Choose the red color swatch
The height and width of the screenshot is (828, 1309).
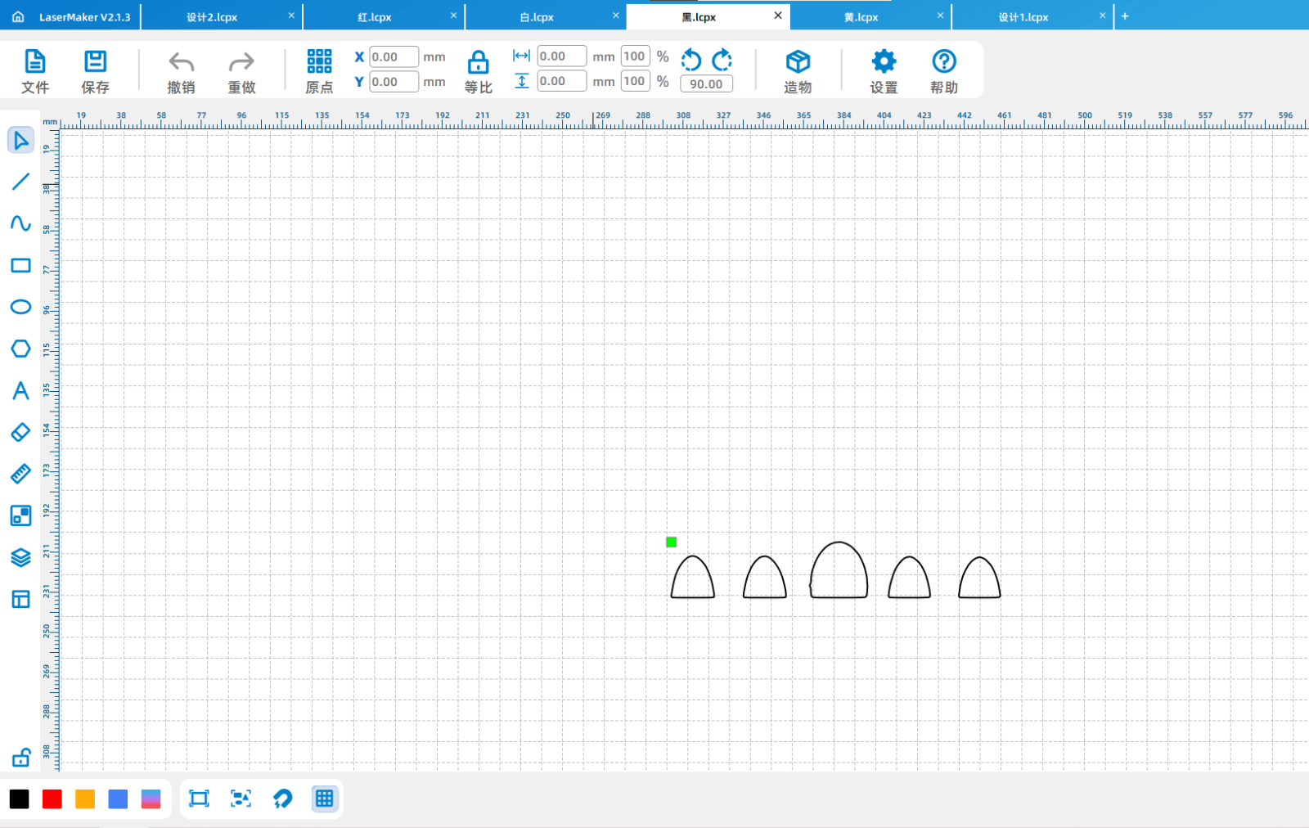52,799
